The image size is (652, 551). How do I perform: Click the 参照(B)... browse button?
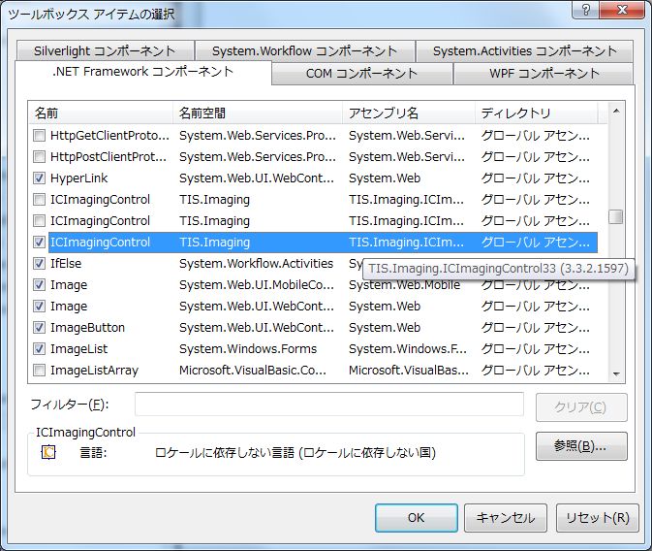click(x=581, y=446)
